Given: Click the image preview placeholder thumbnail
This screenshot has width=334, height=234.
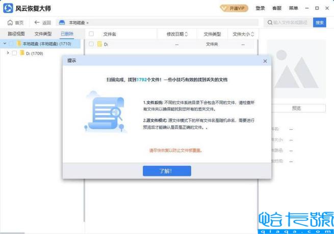Looking at the screenshot, I should [296, 69].
